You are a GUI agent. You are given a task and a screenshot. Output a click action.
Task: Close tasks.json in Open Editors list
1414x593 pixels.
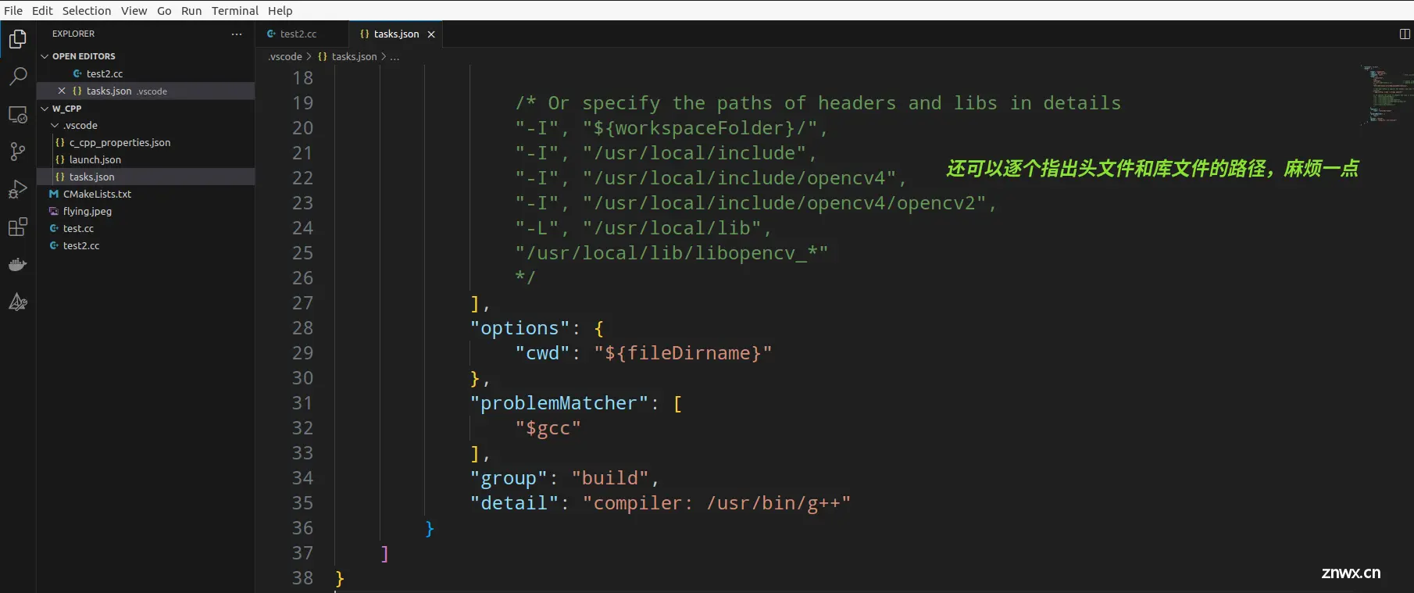coord(62,91)
